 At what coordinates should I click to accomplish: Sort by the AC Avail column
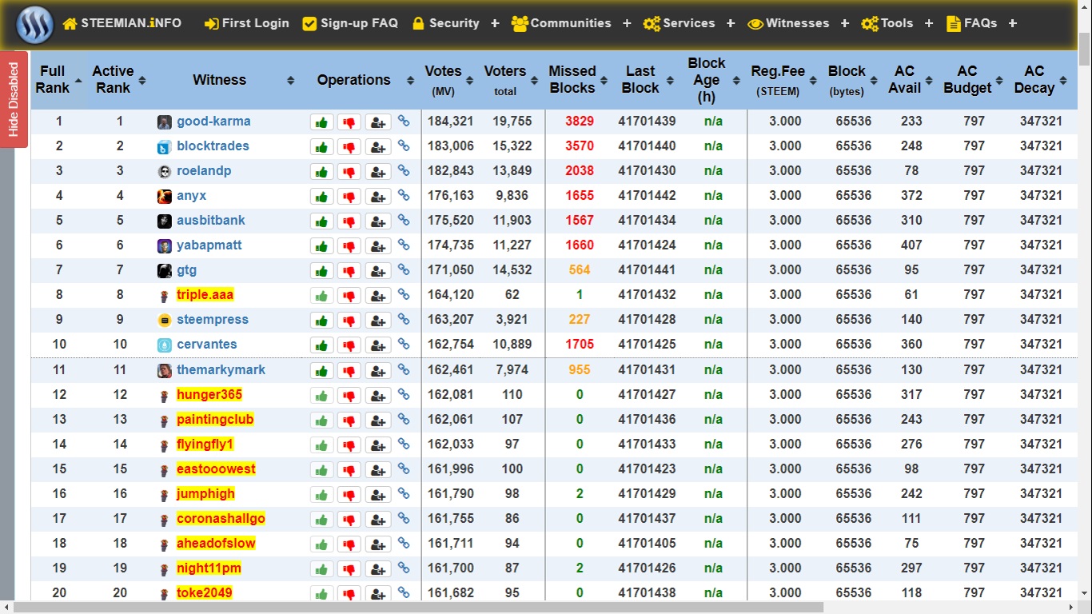[911, 80]
